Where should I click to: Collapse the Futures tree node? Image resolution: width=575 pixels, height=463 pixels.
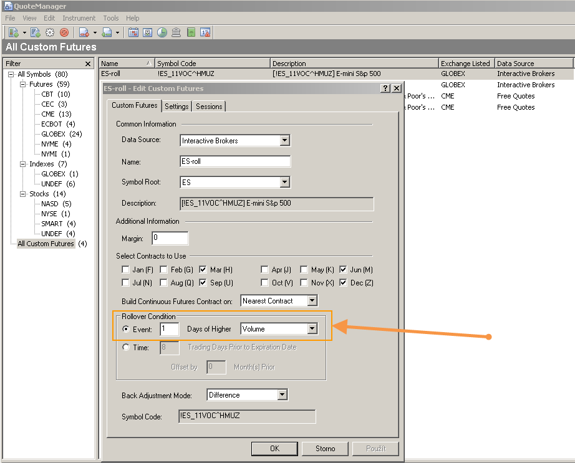(23, 84)
